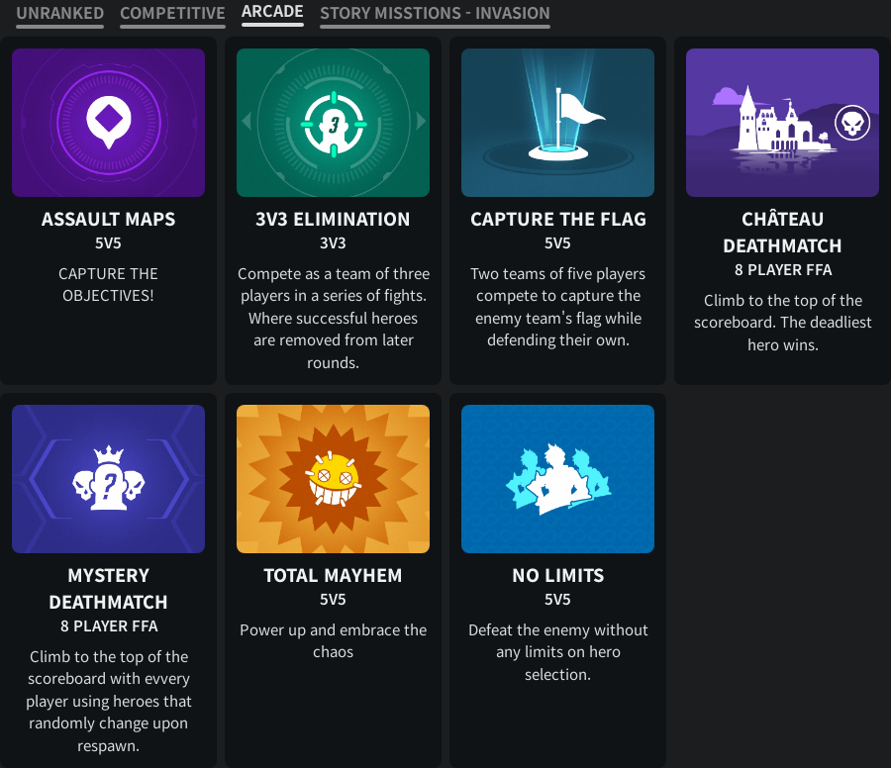Open the 3V3 Elimination title
This screenshot has width=891, height=768.
[x=333, y=220]
